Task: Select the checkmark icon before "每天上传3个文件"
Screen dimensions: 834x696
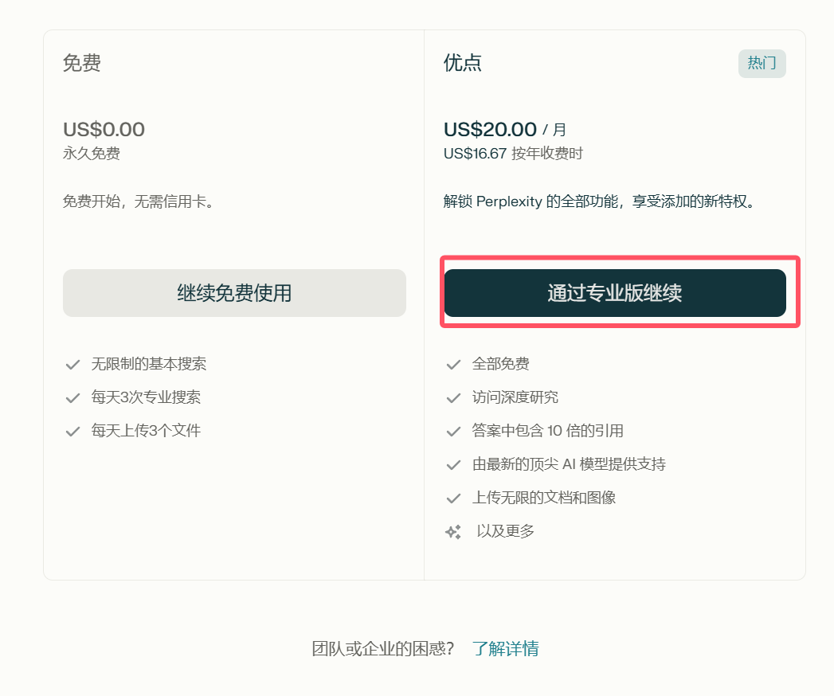Action: (x=72, y=432)
